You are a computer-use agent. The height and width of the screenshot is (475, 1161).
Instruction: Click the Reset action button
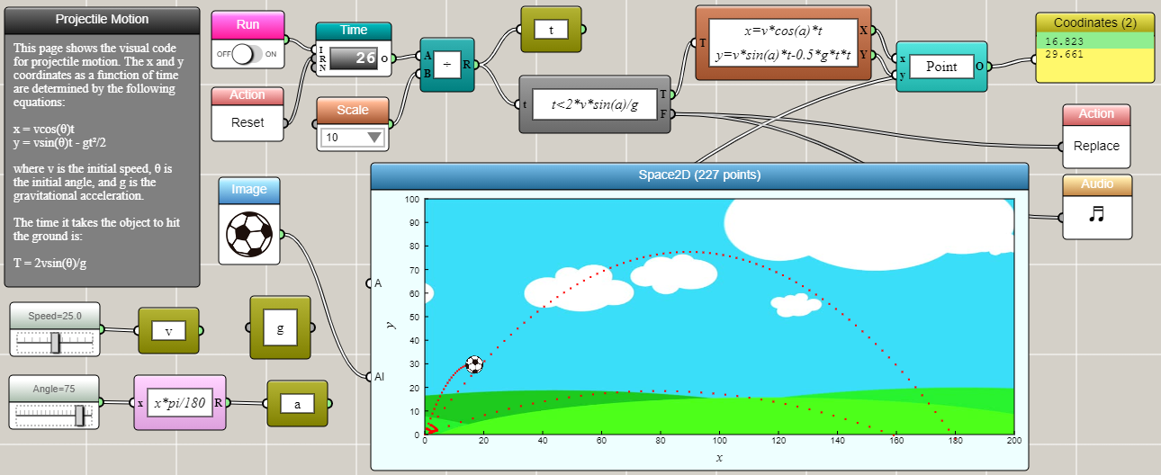(x=247, y=122)
